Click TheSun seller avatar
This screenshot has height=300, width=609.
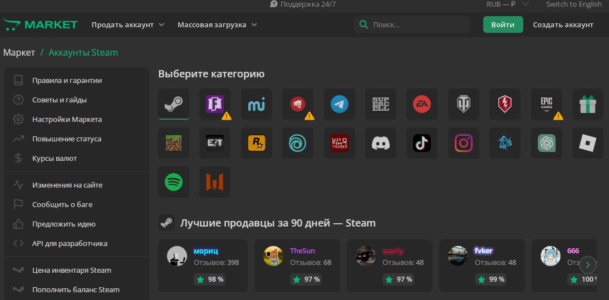click(273, 256)
